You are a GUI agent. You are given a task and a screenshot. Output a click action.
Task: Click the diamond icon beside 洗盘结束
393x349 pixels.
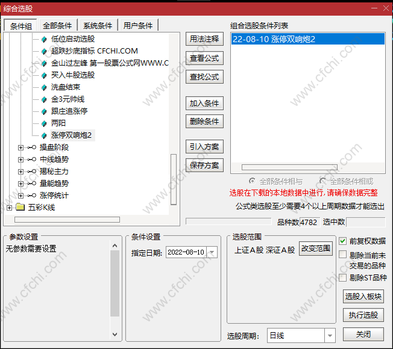click(44, 87)
